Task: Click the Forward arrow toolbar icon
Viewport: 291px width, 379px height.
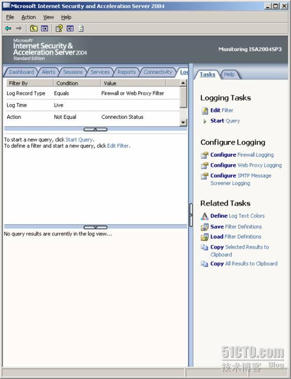Action: (x=19, y=29)
